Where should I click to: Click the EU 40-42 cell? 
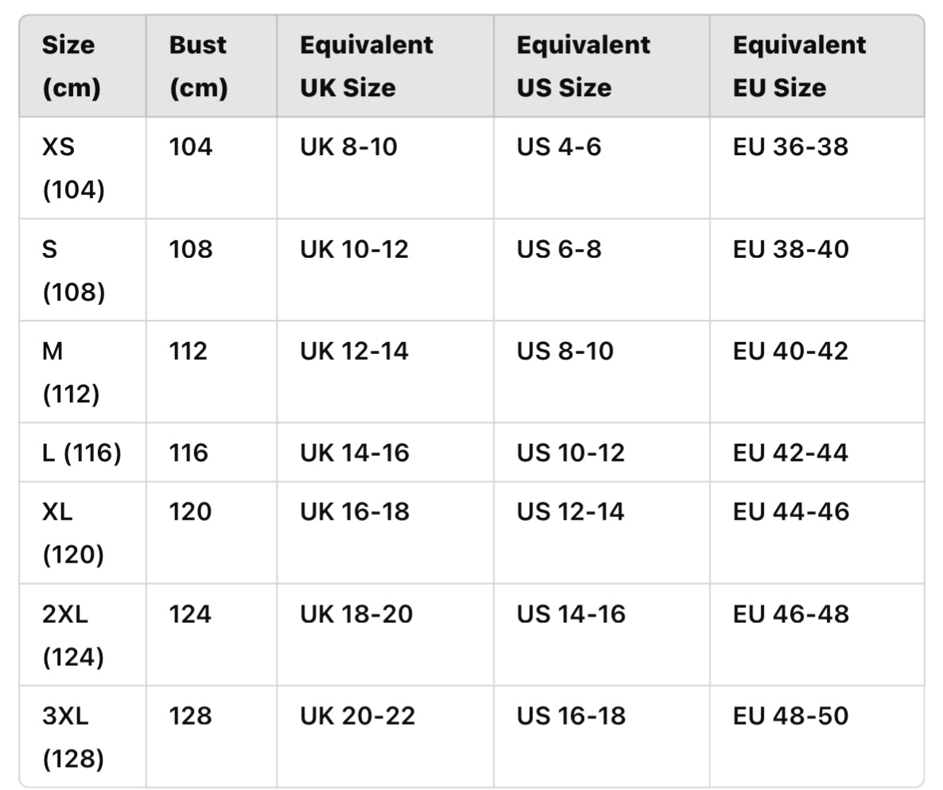pyautogui.click(x=790, y=352)
